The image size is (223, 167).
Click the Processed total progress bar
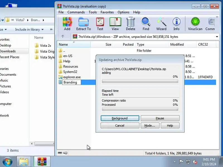[140, 109]
